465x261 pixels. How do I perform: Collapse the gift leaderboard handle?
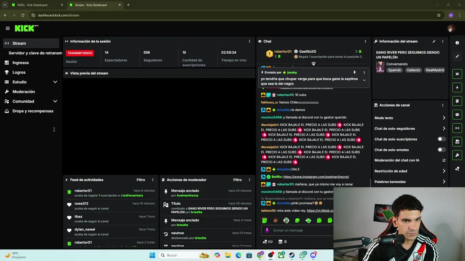pyautogui.click(x=314, y=64)
